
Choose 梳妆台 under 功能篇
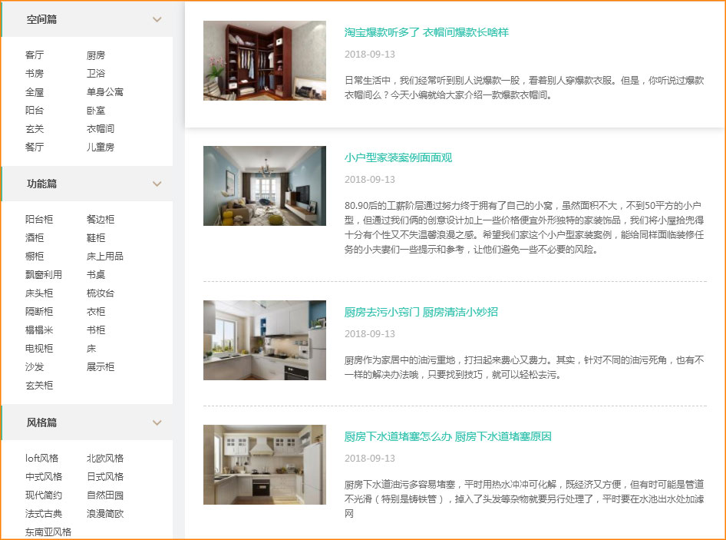point(101,293)
